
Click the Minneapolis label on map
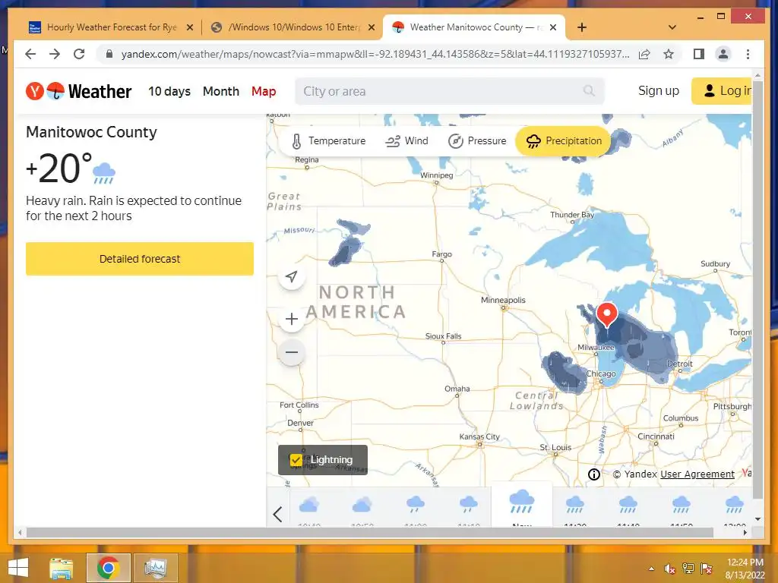(x=503, y=300)
